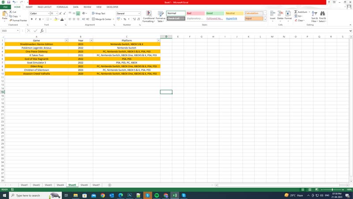Viewport: 353px width, 199px height.
Task: Apply the Input cell style
Action: pos(254,19)
